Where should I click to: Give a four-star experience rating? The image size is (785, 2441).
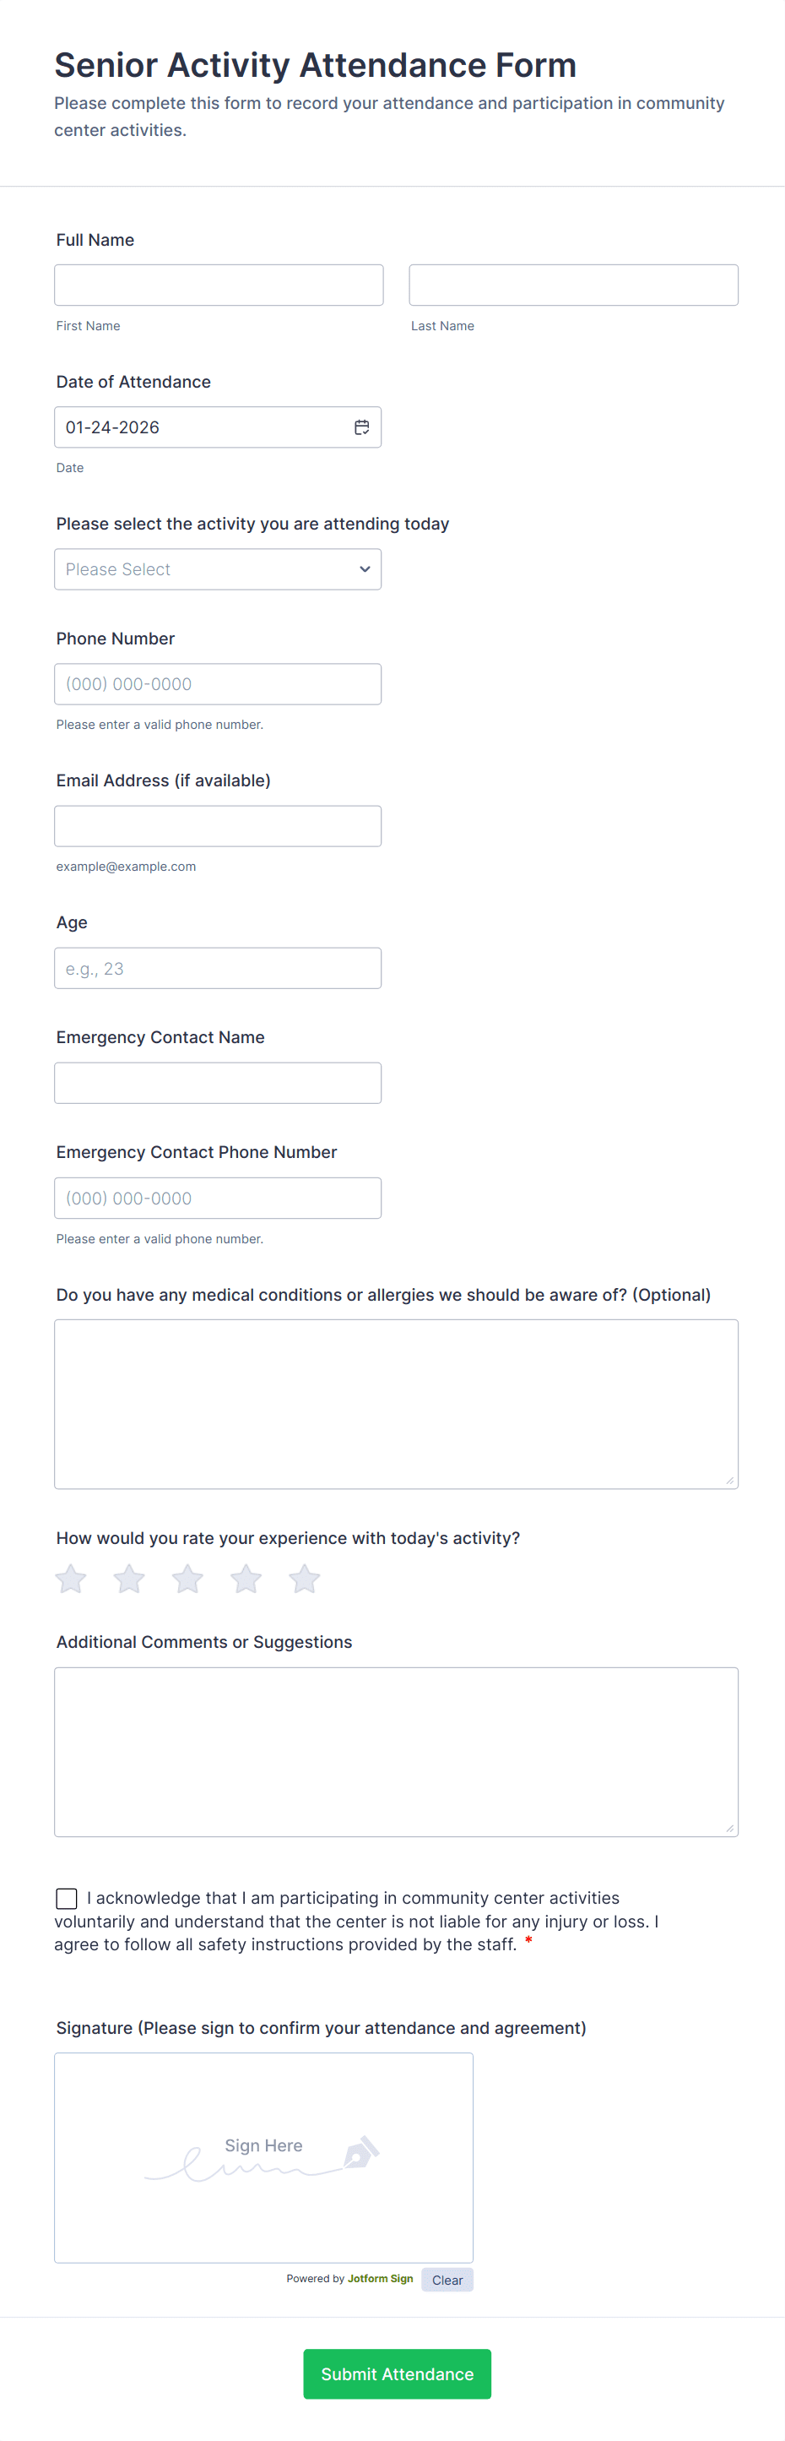[246, 1579]
